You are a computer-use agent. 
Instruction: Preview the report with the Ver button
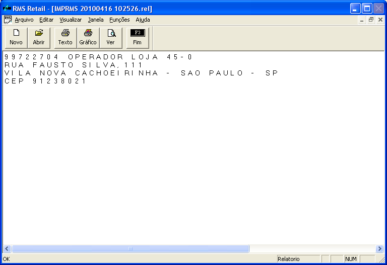(x=111, y=38)
